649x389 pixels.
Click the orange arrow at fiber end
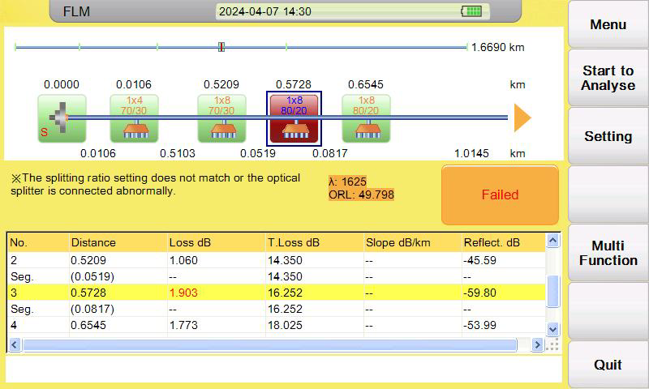pos(522,118)
